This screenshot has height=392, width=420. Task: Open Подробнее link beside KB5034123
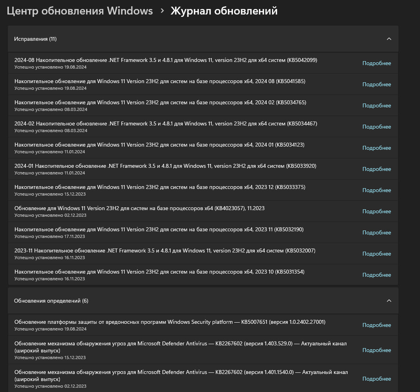click(377, 148)
